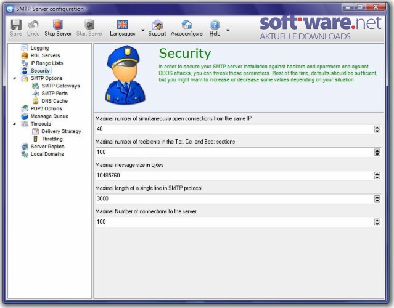Open Local Domains page
Viewport: 394px width, 308px height.
tap(47, 154)
